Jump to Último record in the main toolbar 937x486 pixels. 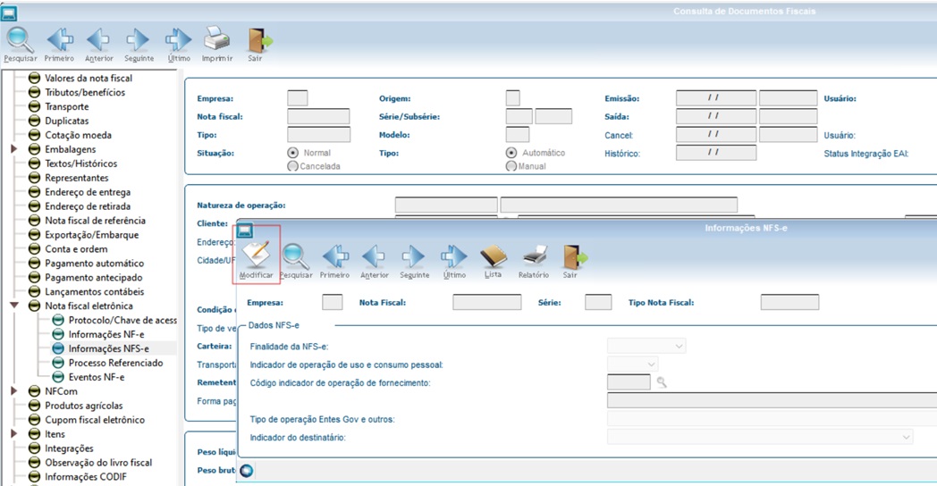[x=179, y=45]
